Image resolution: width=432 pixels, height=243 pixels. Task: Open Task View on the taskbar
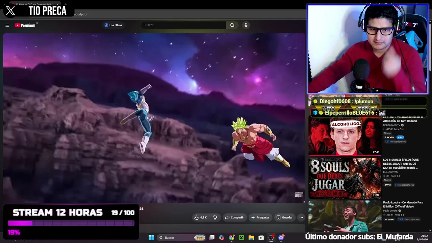click(x=212, y=238)
